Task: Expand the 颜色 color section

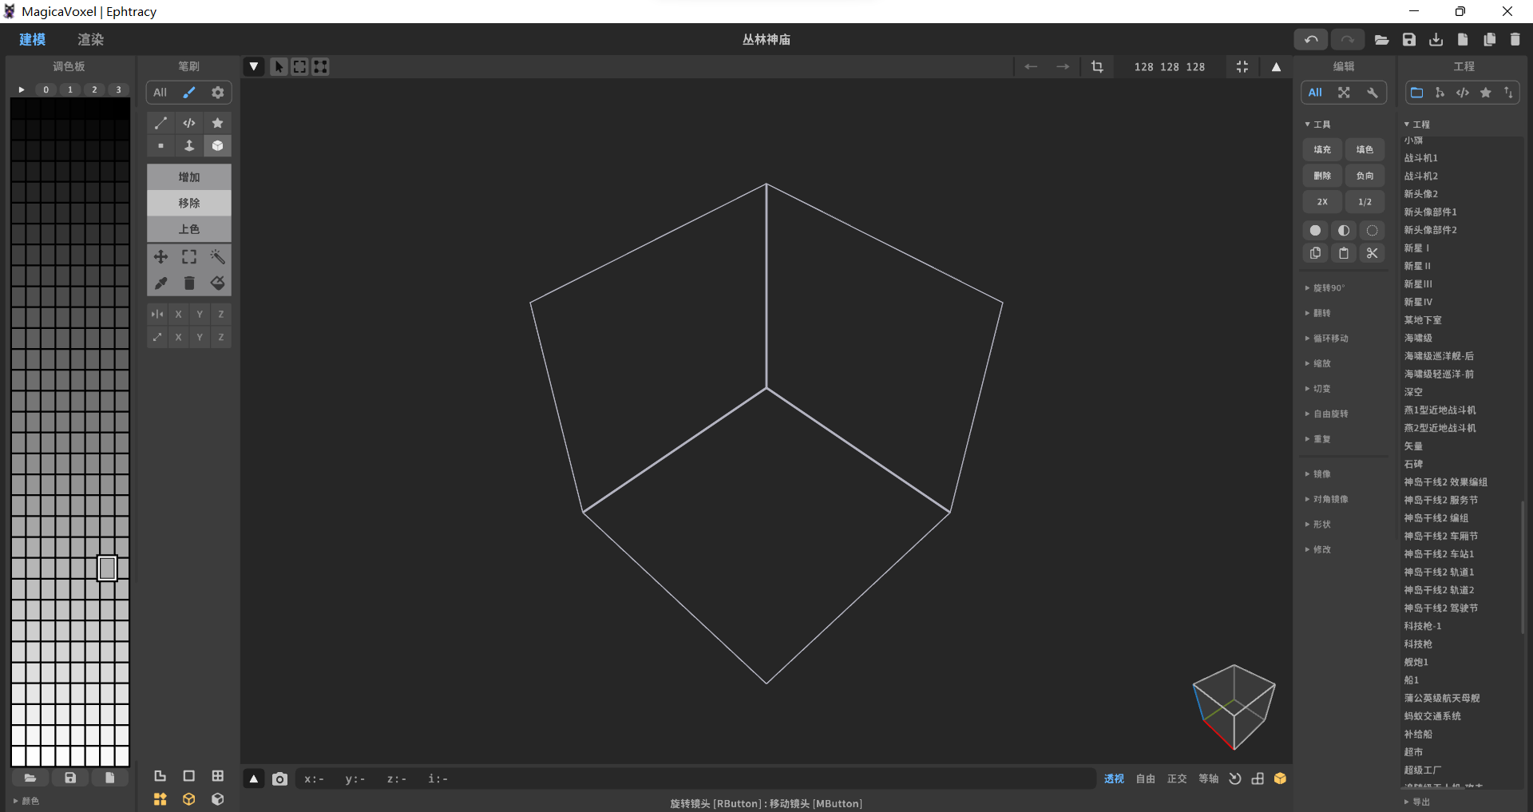Action: coord(26,801)
